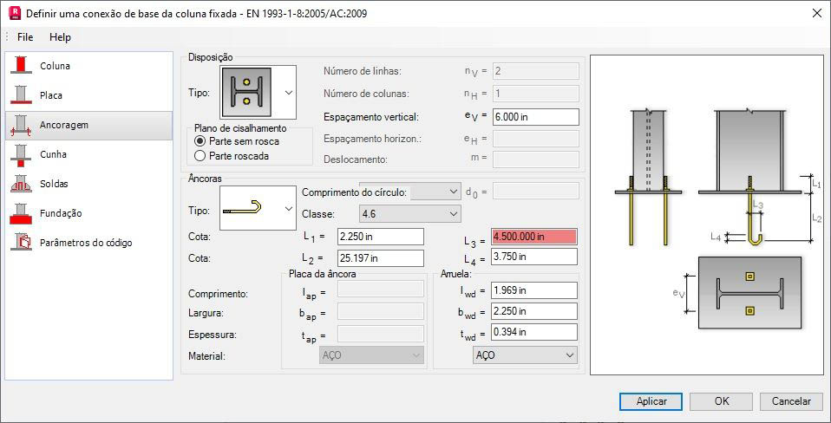Click the washer t wd field 0.394 in

pos(534,332)
